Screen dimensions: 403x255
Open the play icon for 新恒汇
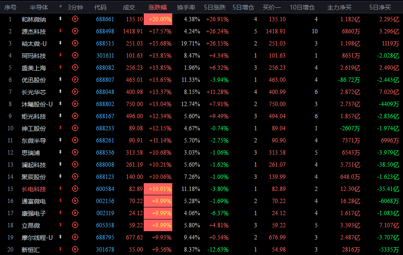pos(75,249)
